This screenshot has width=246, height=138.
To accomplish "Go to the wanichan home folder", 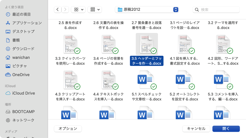I will click(x=18, y=58).
